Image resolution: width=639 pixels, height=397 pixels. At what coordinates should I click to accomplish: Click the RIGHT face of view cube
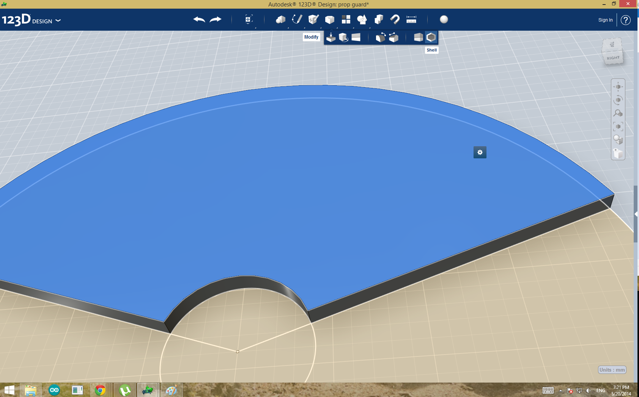[613, 58]
